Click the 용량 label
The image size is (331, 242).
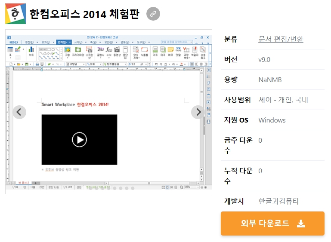tap(231, 80)
